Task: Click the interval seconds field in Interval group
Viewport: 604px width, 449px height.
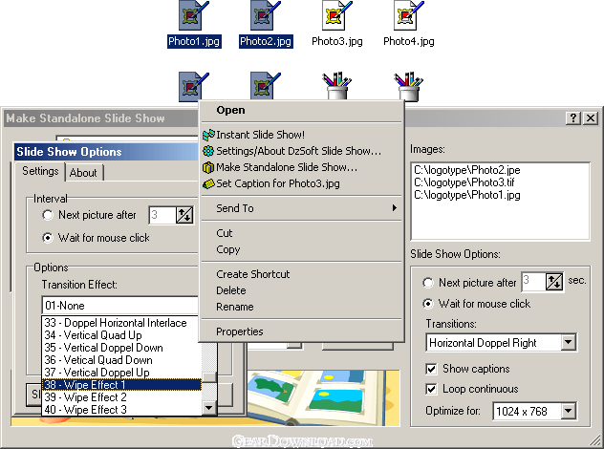Action: [x=162, y=215]
